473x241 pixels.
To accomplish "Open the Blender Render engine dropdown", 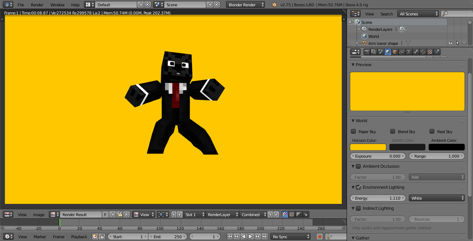I will [x=245, y=5].
